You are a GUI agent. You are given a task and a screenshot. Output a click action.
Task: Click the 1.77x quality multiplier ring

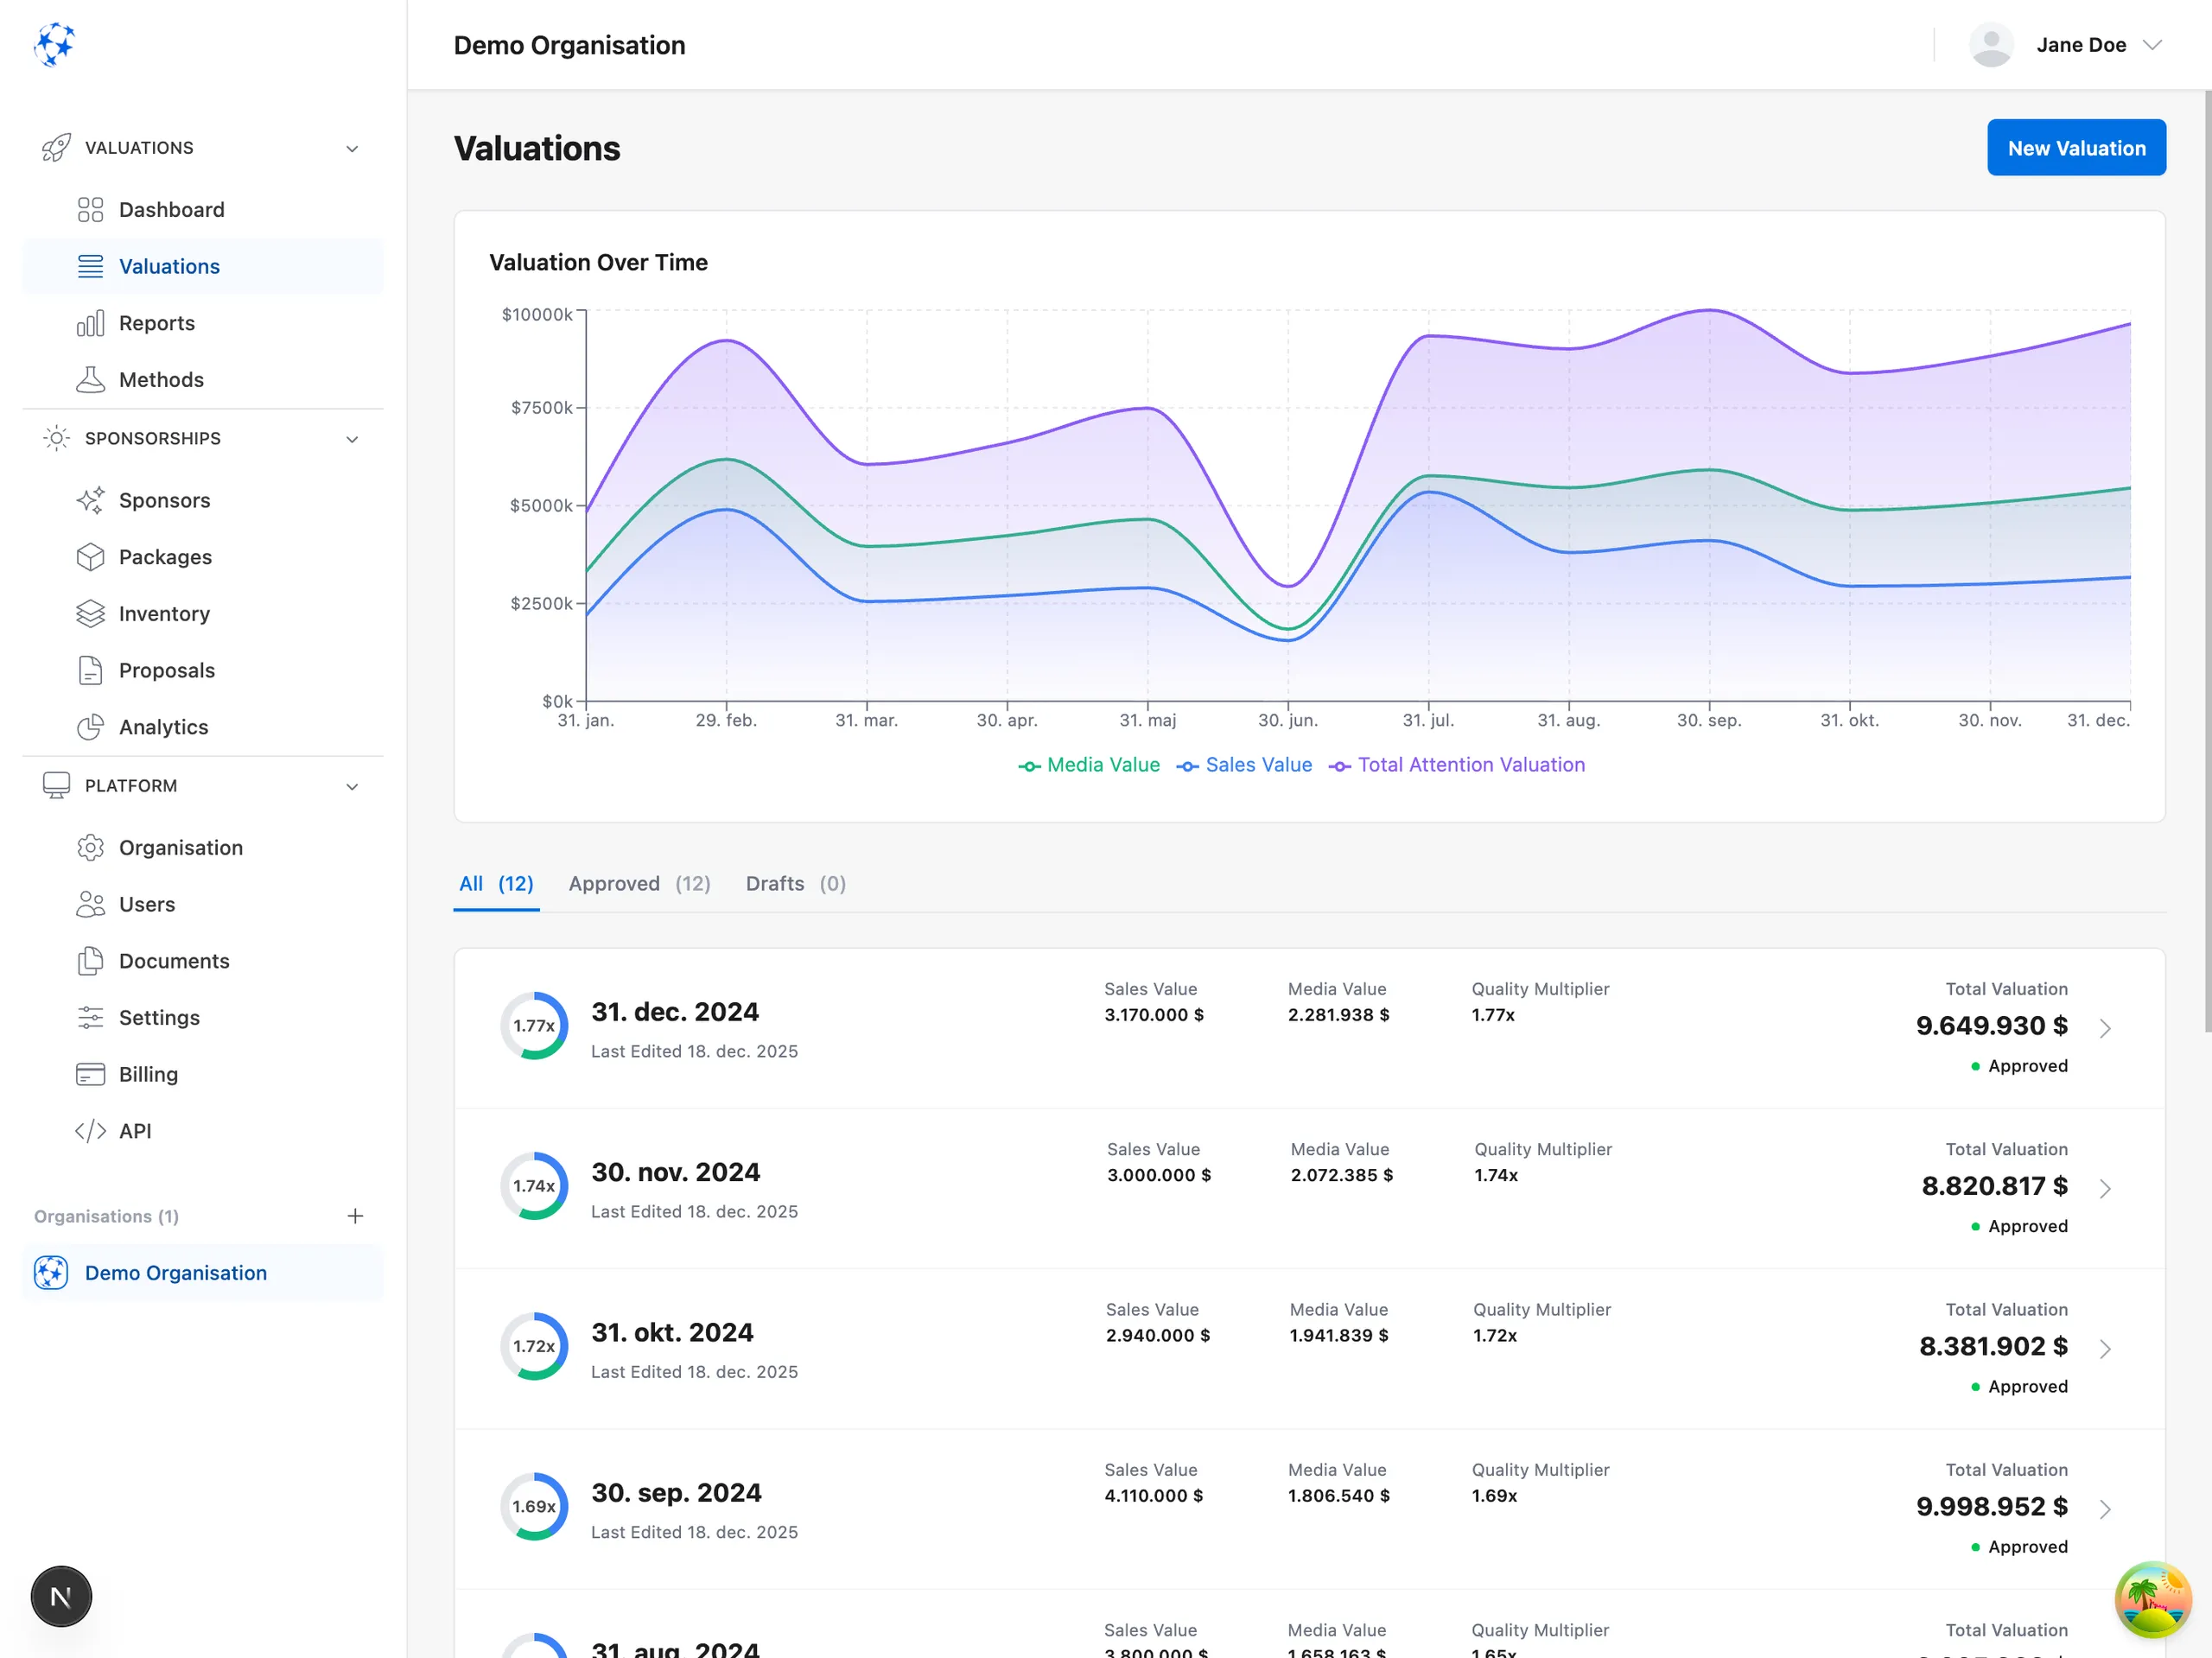coord(534,1025)
